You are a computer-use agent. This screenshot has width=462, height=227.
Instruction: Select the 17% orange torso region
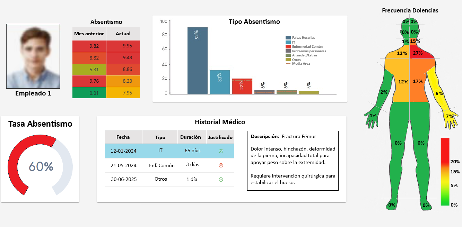point(418,82)
